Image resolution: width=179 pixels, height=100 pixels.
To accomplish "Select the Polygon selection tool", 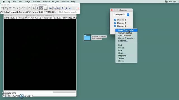I will pos(10,8).
